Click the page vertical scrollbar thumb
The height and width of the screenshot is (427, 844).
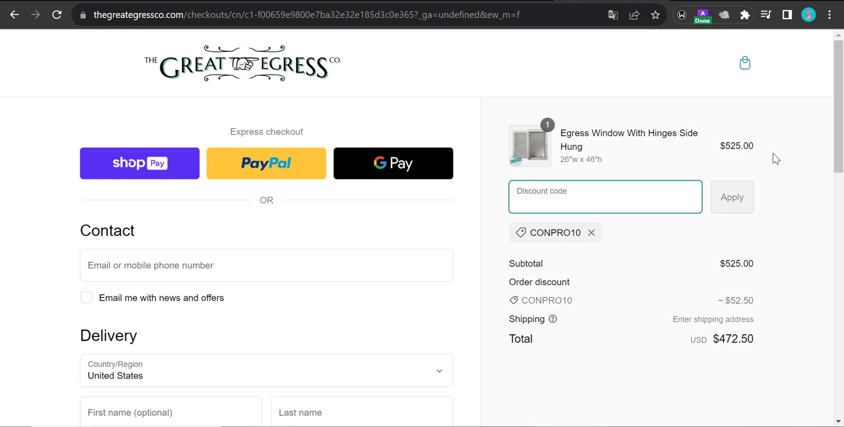tap(838, 106)
